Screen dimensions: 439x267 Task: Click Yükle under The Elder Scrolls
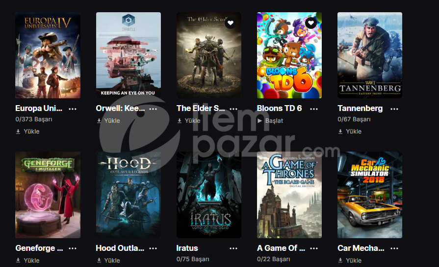[x=189, y=121]
